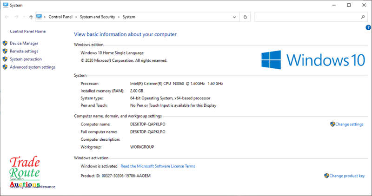Click computer name value next to Computer name label
Viewport: 372px width, 196px height.
pos(148,124)
